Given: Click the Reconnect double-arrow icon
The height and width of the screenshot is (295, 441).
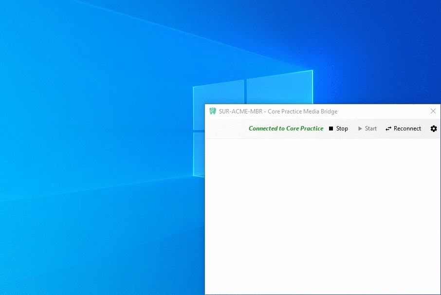Looking at the screenshot, I should (x=388, y=129).
